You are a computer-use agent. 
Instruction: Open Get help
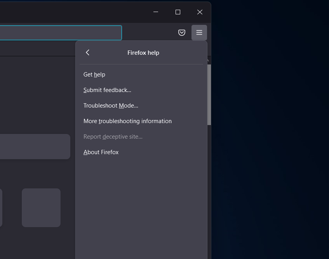click(x=94, y=75)
